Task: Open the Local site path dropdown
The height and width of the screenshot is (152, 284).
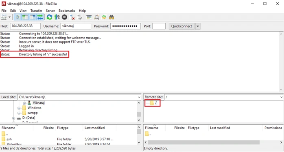Action: 139,97
